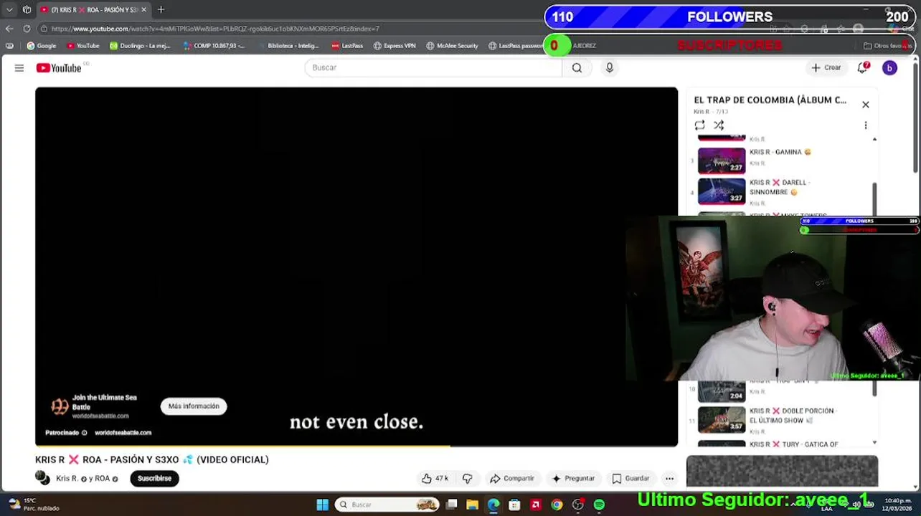Viewport: 921px width, 516px height.
Task: Click the YouTube search magnifier button
Action: [577, 67]
